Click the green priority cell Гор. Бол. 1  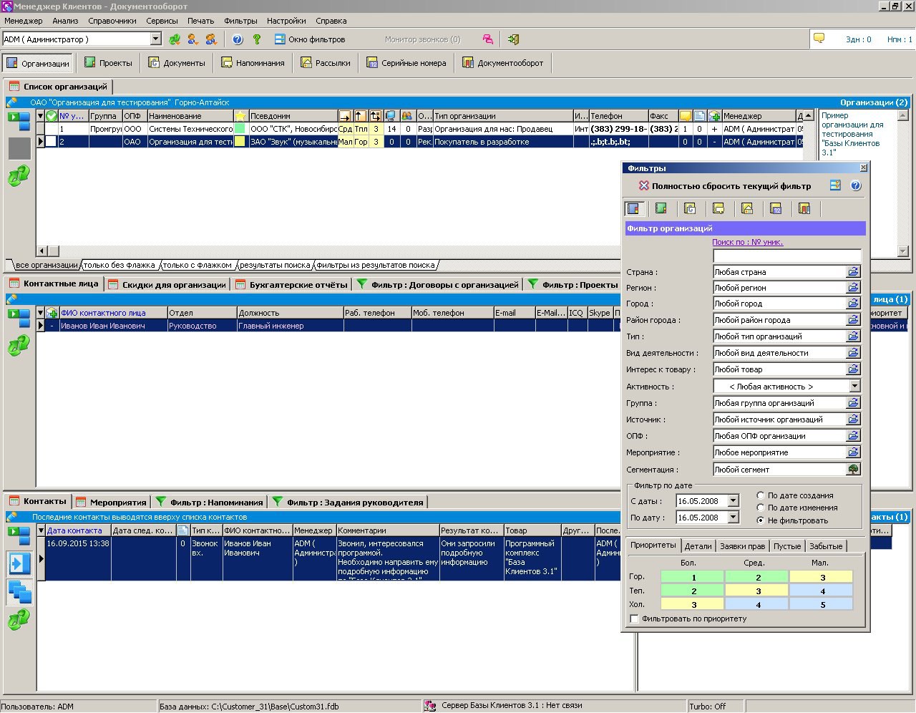(x=693, y=577)
